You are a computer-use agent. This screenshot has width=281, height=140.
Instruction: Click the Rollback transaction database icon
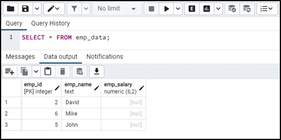point(247,9)
